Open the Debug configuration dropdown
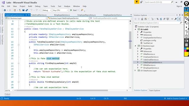 point(47,10)
